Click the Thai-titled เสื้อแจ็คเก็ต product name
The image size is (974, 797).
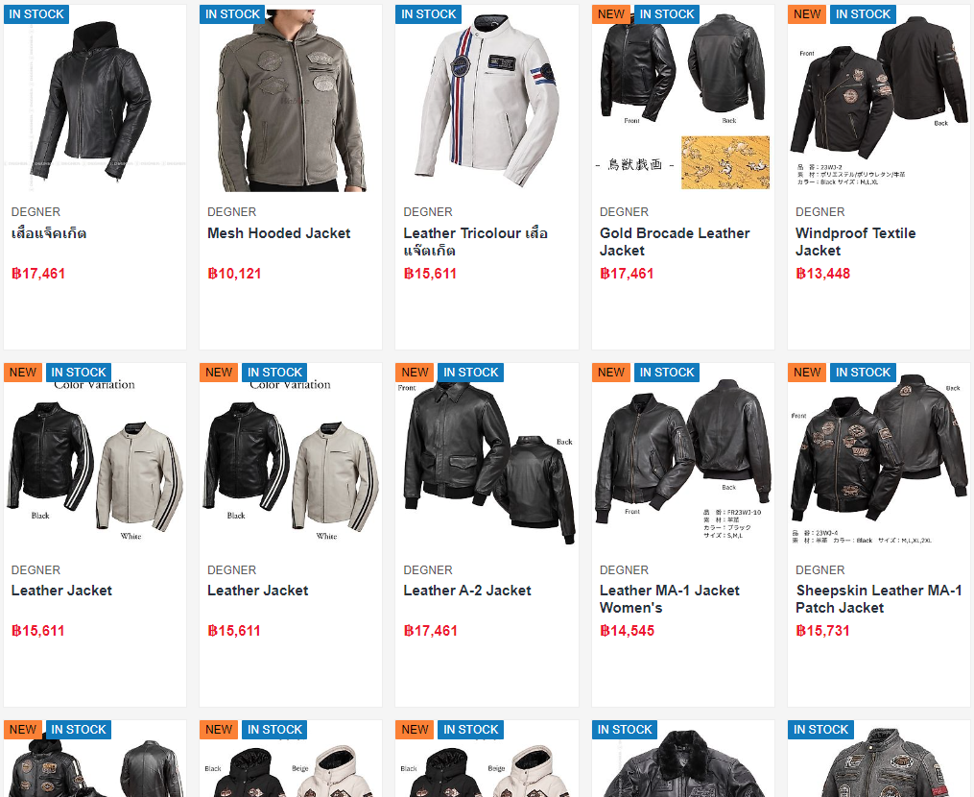(x=48, y=233)
